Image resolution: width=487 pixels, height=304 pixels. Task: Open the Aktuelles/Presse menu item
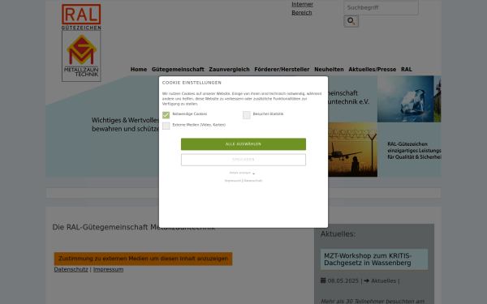tap(372, 70)
